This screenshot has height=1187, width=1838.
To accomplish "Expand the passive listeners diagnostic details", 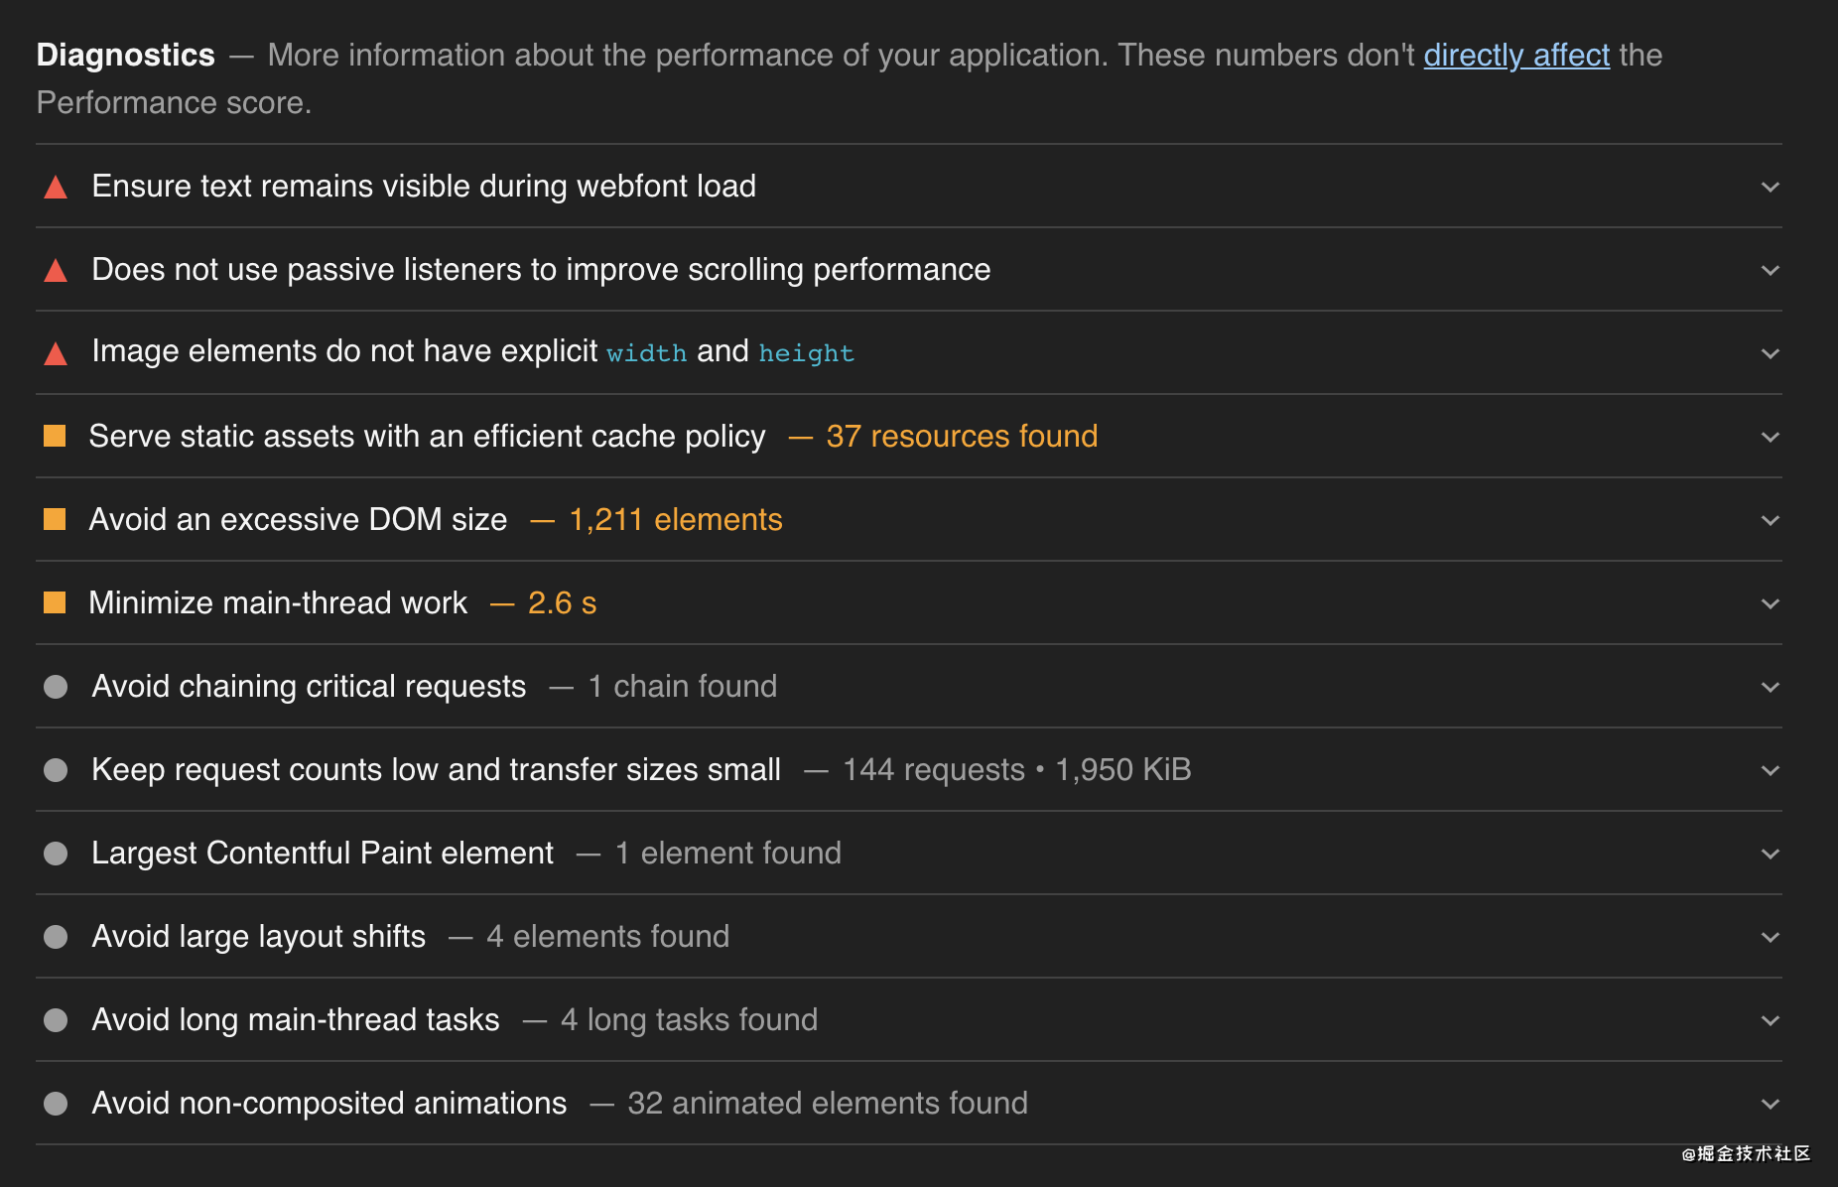I will (1771, 270).
